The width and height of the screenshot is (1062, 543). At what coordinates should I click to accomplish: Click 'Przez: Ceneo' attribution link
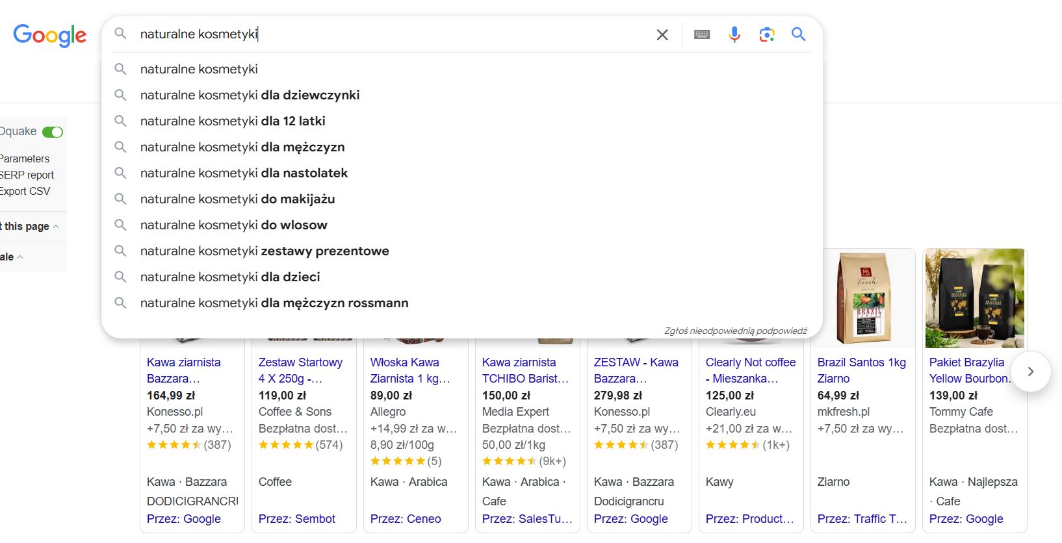click(406, 519)
